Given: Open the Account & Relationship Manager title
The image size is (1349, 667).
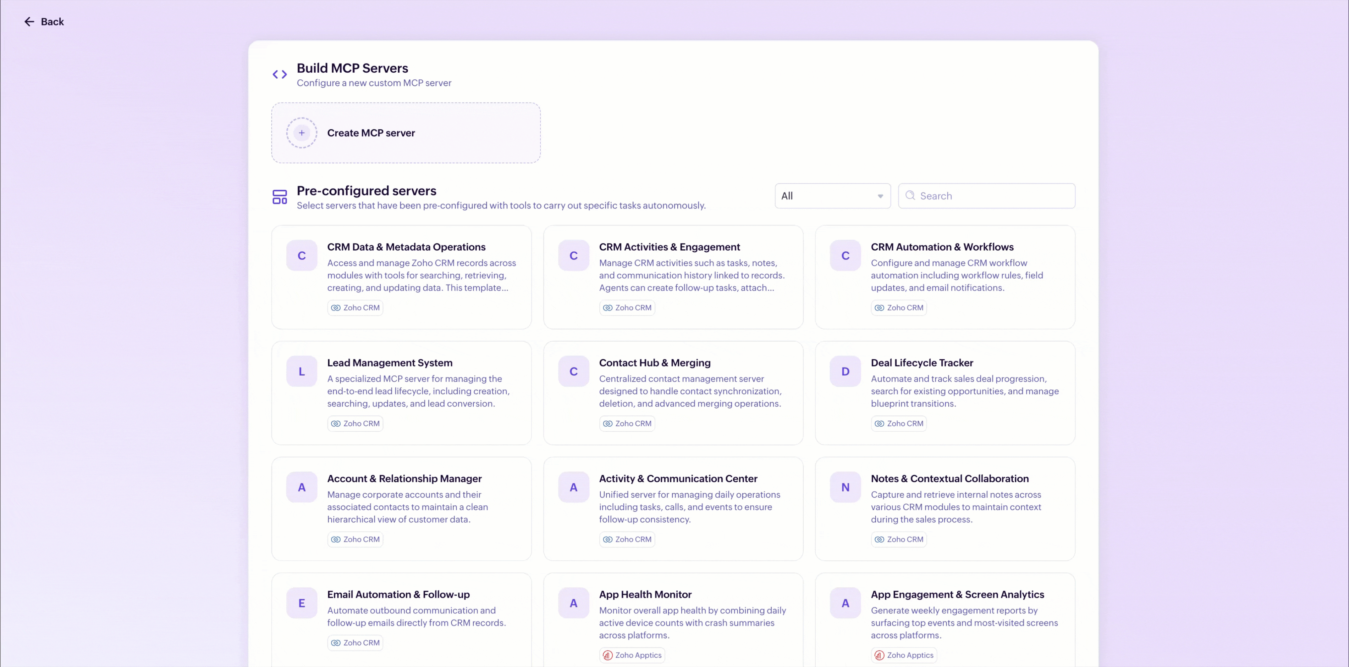Looking at the screenshot, I should point(404,479).
